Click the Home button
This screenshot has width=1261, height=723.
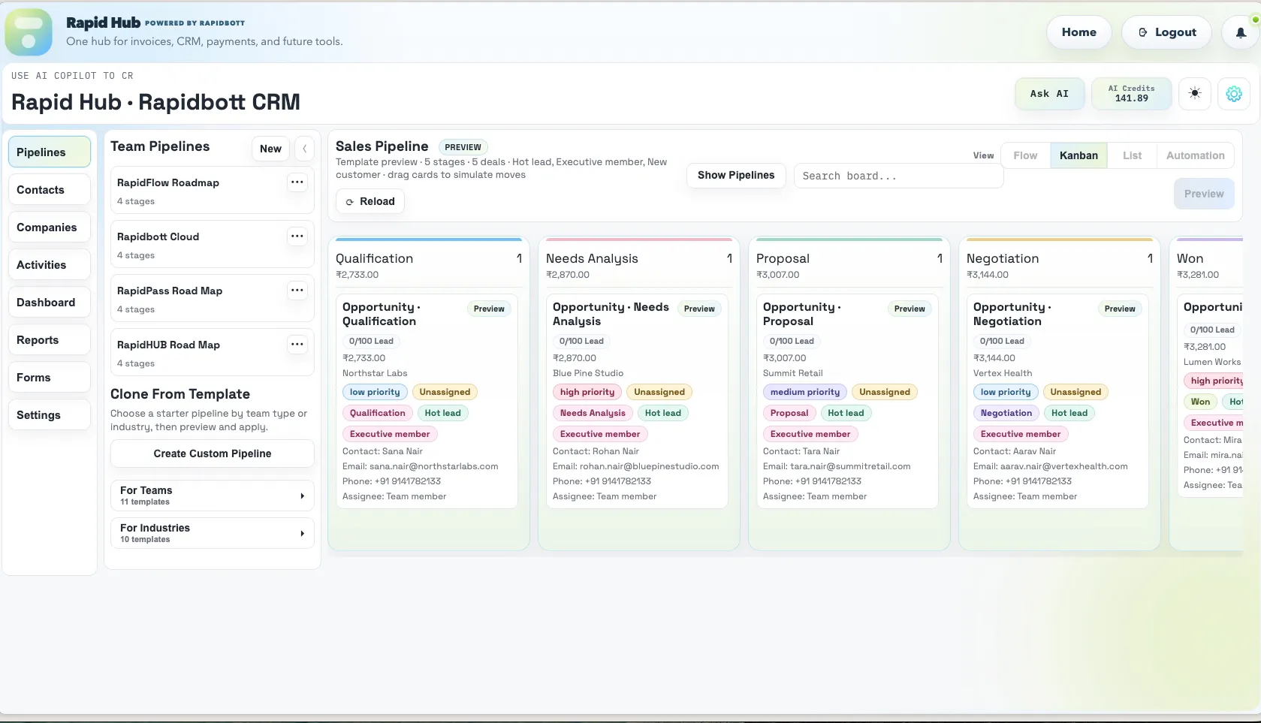coord(1079,32)
